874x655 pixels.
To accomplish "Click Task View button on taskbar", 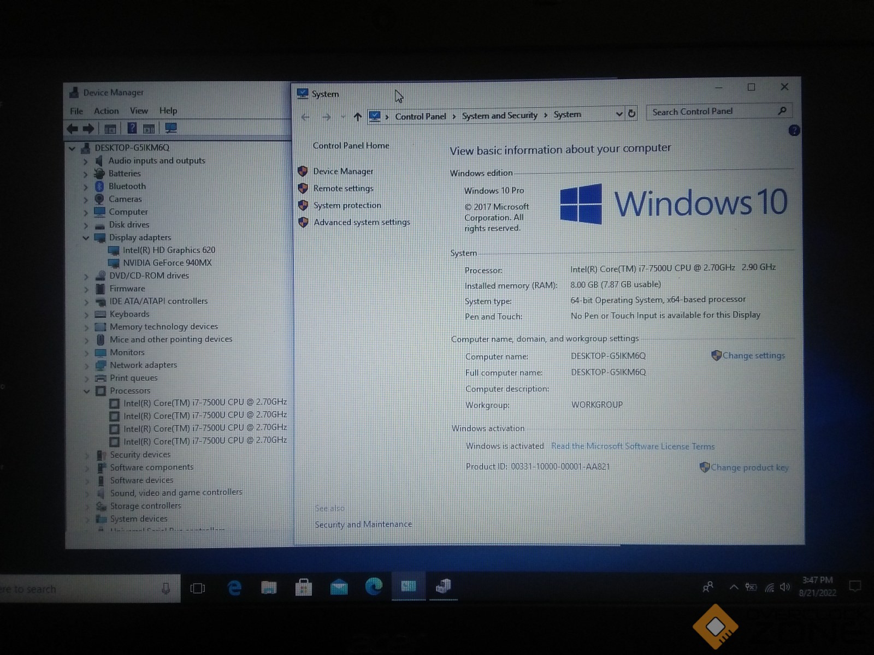I will 198,588.
